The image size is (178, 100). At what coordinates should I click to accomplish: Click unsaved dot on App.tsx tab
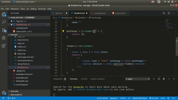coord(66,13)
